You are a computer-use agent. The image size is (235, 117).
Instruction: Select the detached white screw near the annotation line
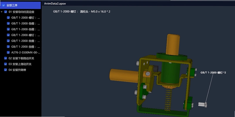tap(203, 104)
